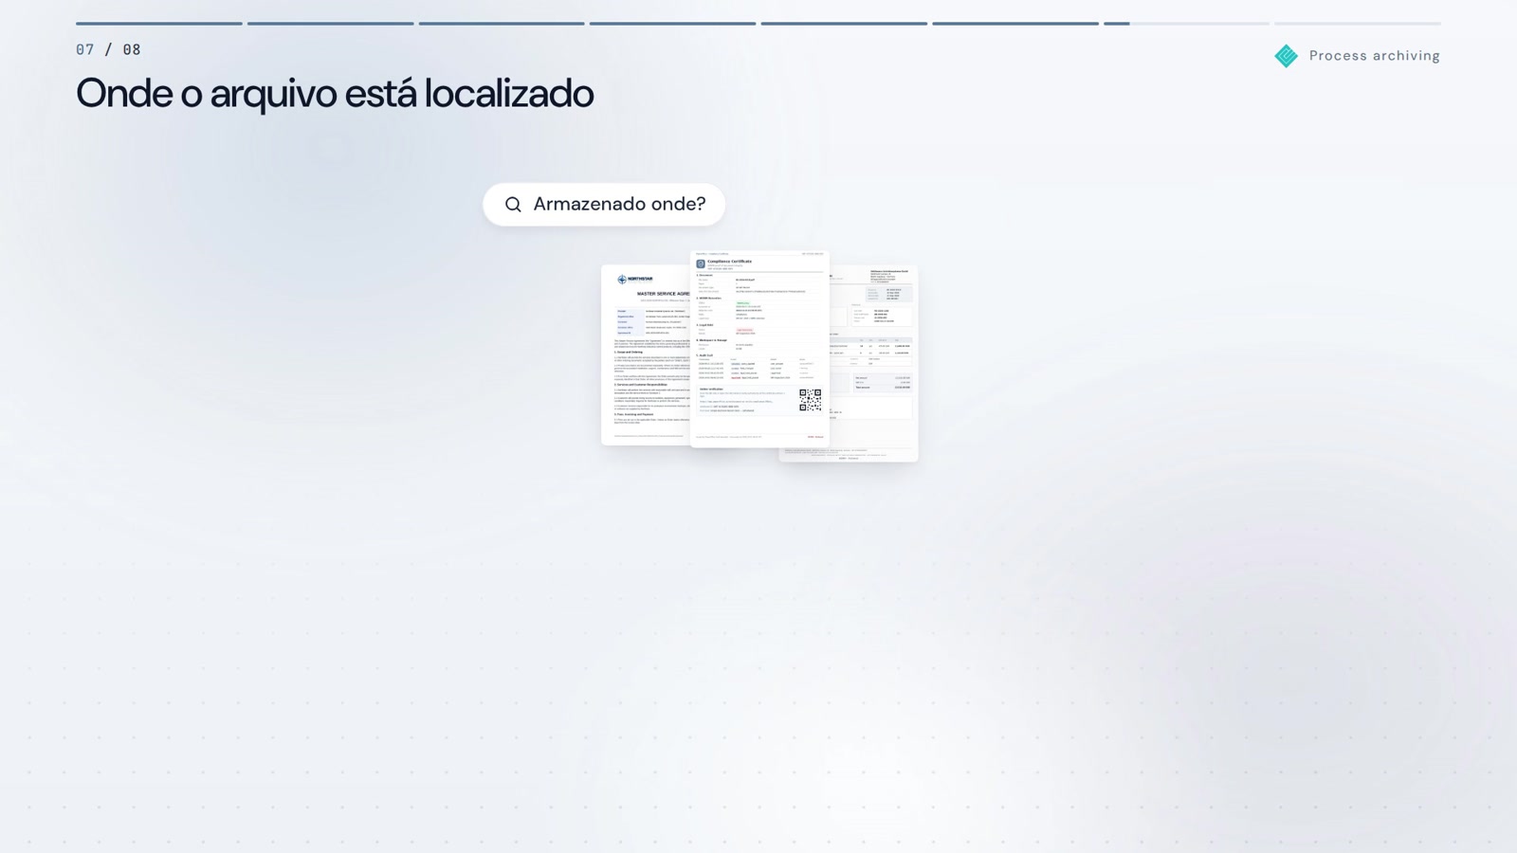Viewport: 1517px width, 853px height.
Task: Click the '07 / 08' slide counter
Action: pos(108,49)
